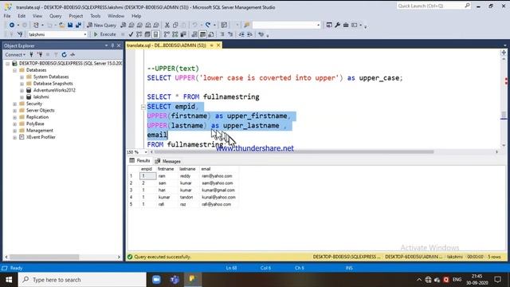Image resolution: width=510 pixels, height=287 pixels.
Task: Expand the AdventureWorks2012 database node
Action: coord(22,90)
